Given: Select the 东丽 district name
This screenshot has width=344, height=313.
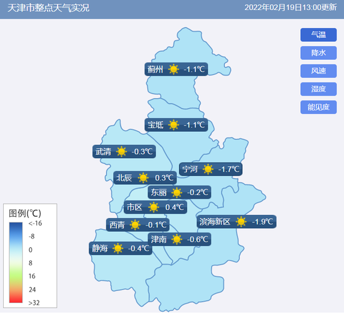Looking at the screenshot, I should click(159, 192).
